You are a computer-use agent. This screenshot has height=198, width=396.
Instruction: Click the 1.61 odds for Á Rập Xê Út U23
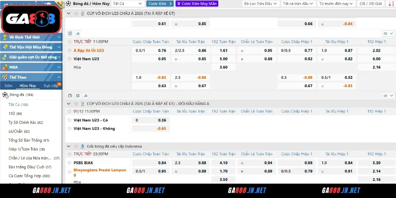[223, 50]
